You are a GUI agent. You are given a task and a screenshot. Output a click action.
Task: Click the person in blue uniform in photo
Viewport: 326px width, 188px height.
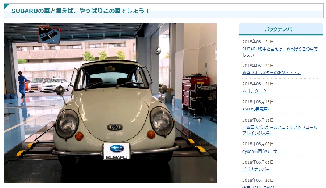tap(22, 85)
